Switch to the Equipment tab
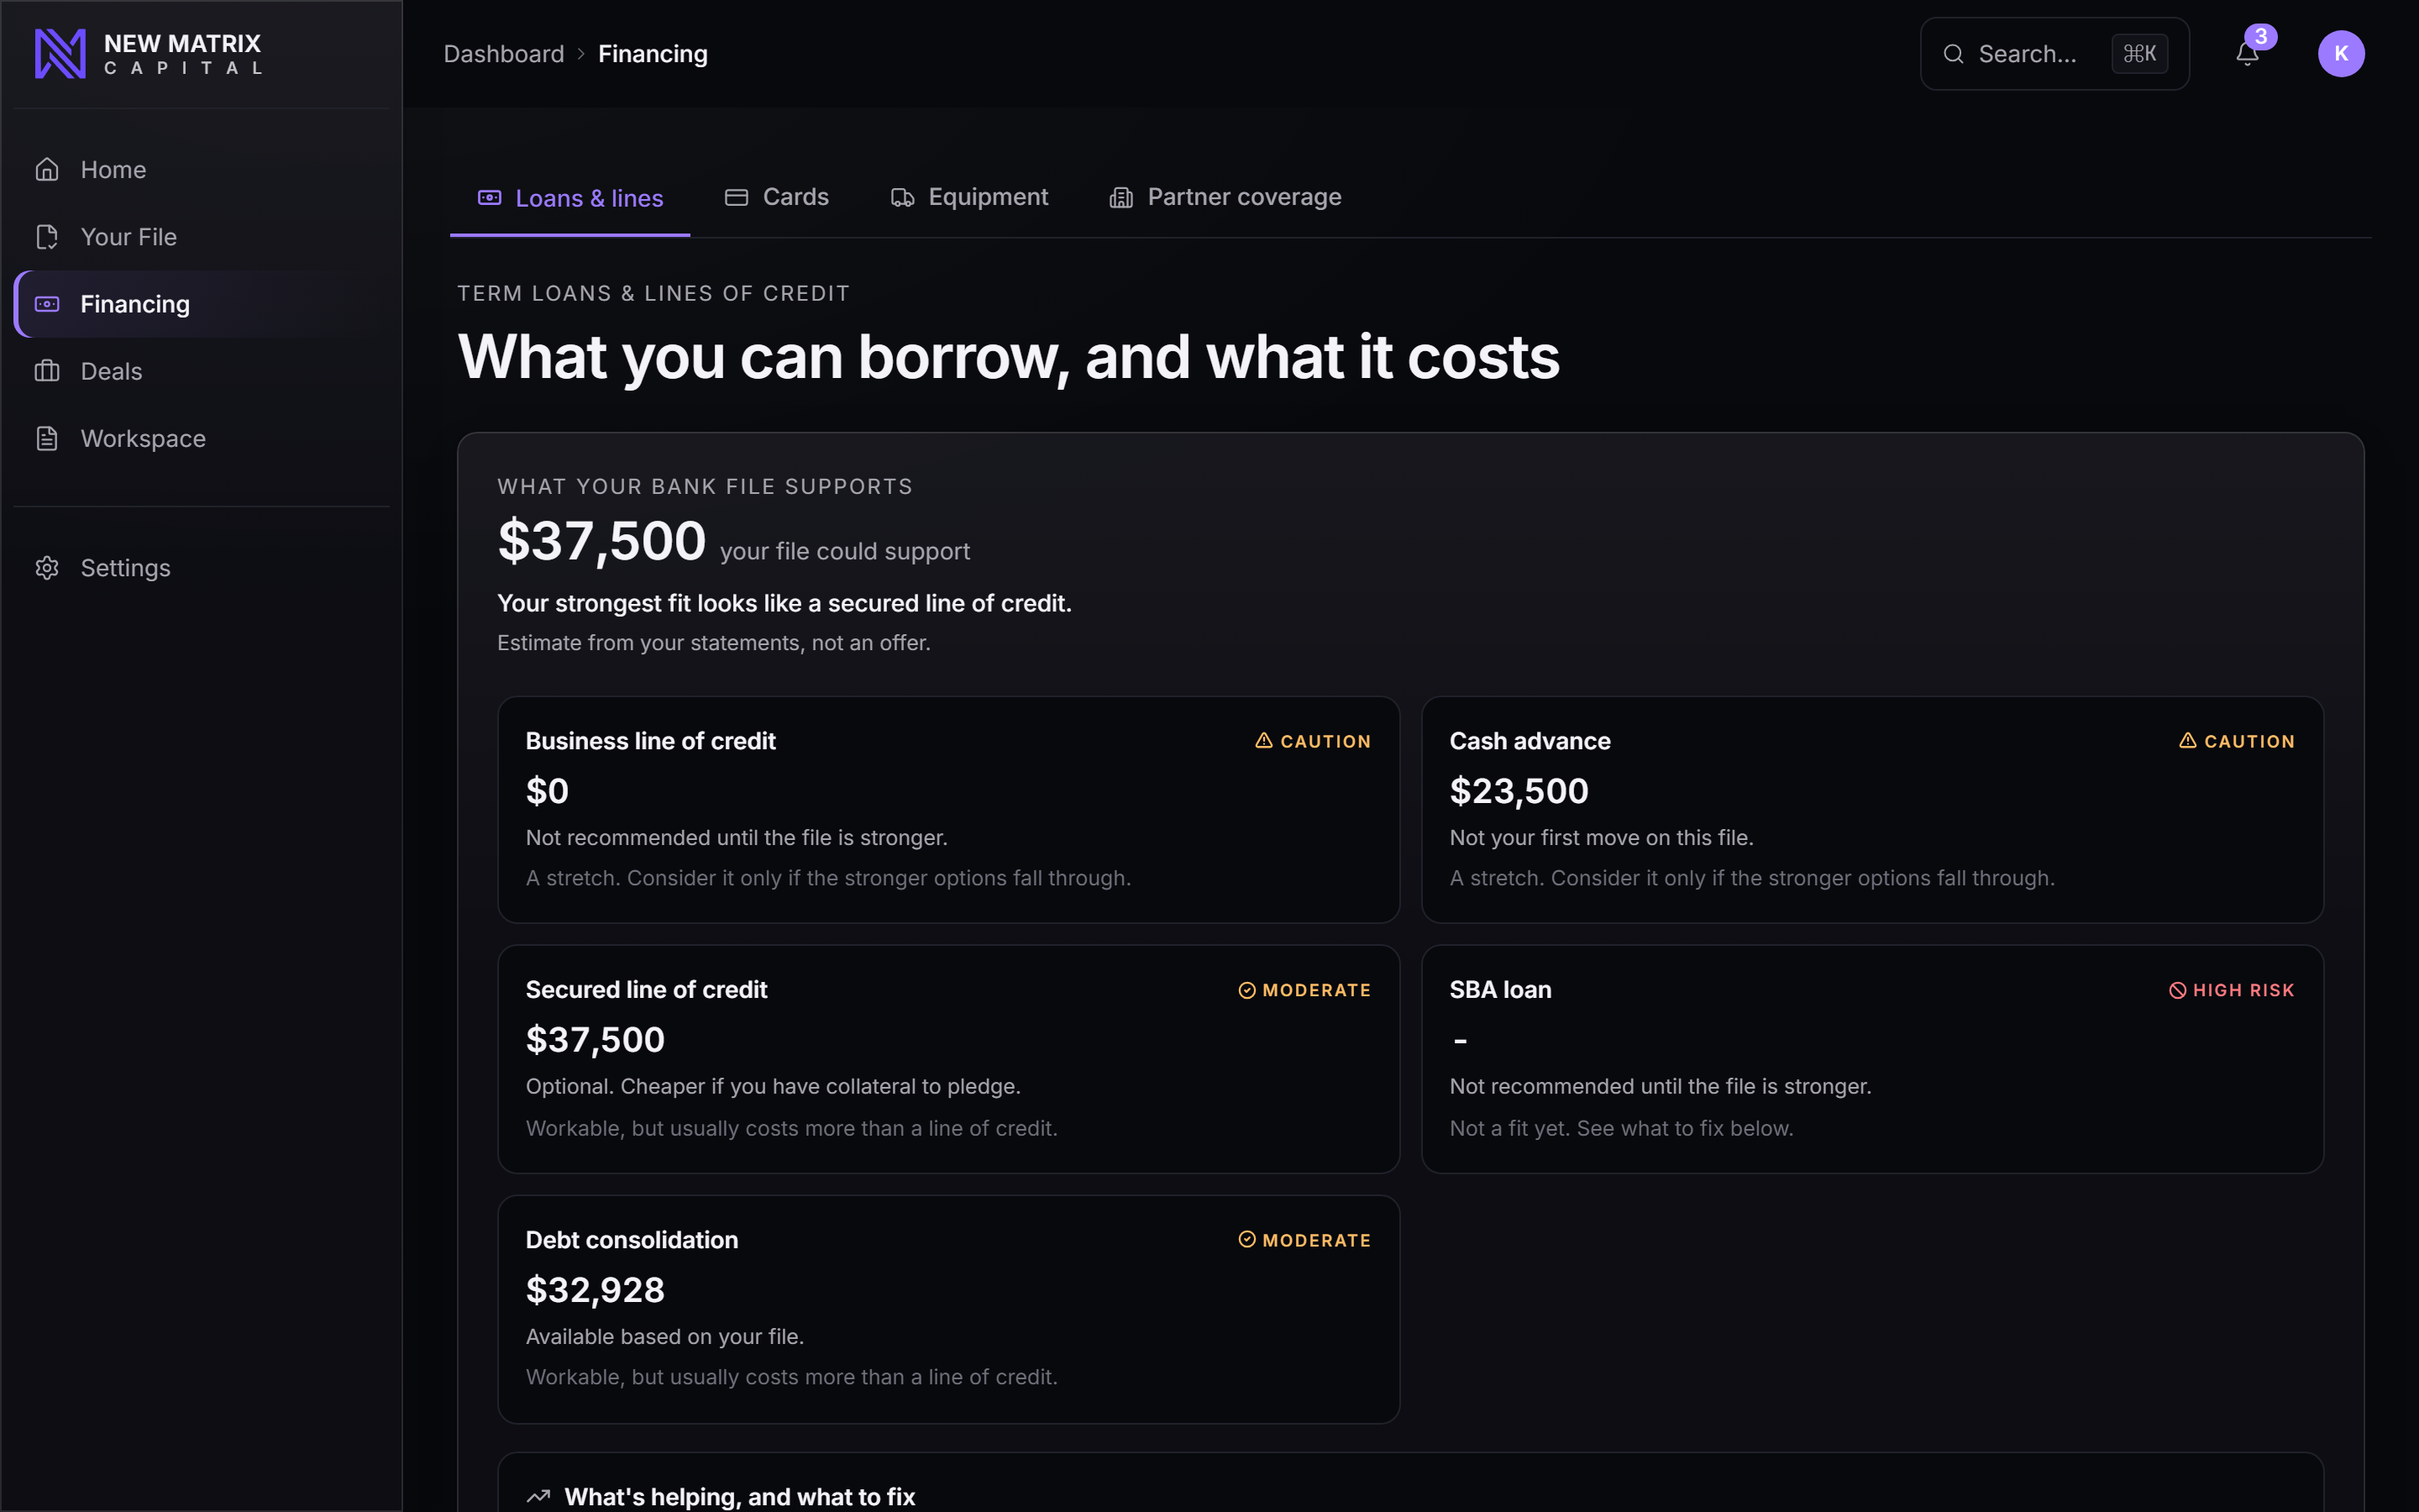 coord(968,197)
